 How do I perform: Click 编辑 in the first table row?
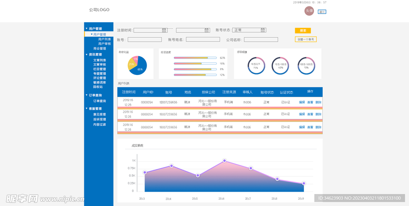302,102
